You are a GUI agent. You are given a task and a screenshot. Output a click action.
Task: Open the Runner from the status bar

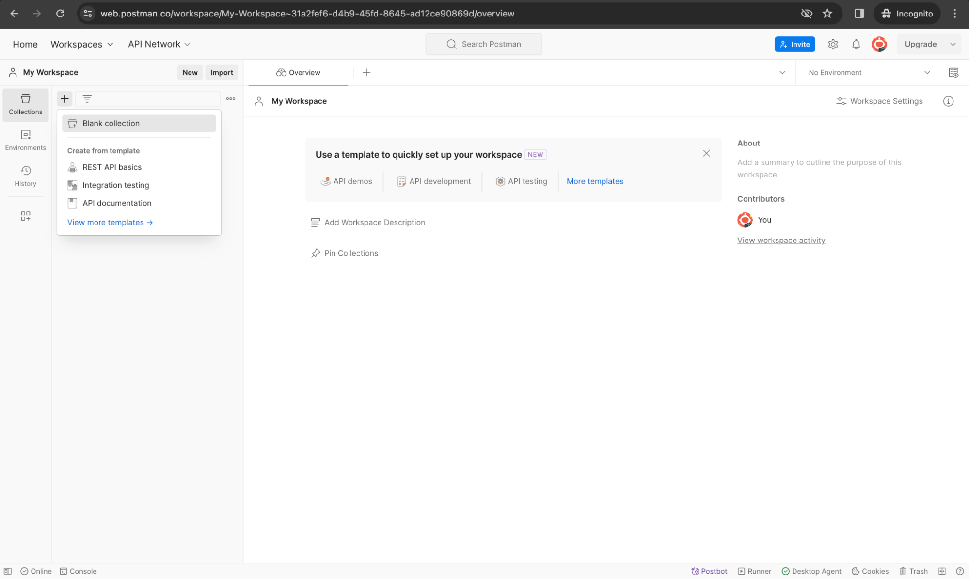(x=754, y=571)
